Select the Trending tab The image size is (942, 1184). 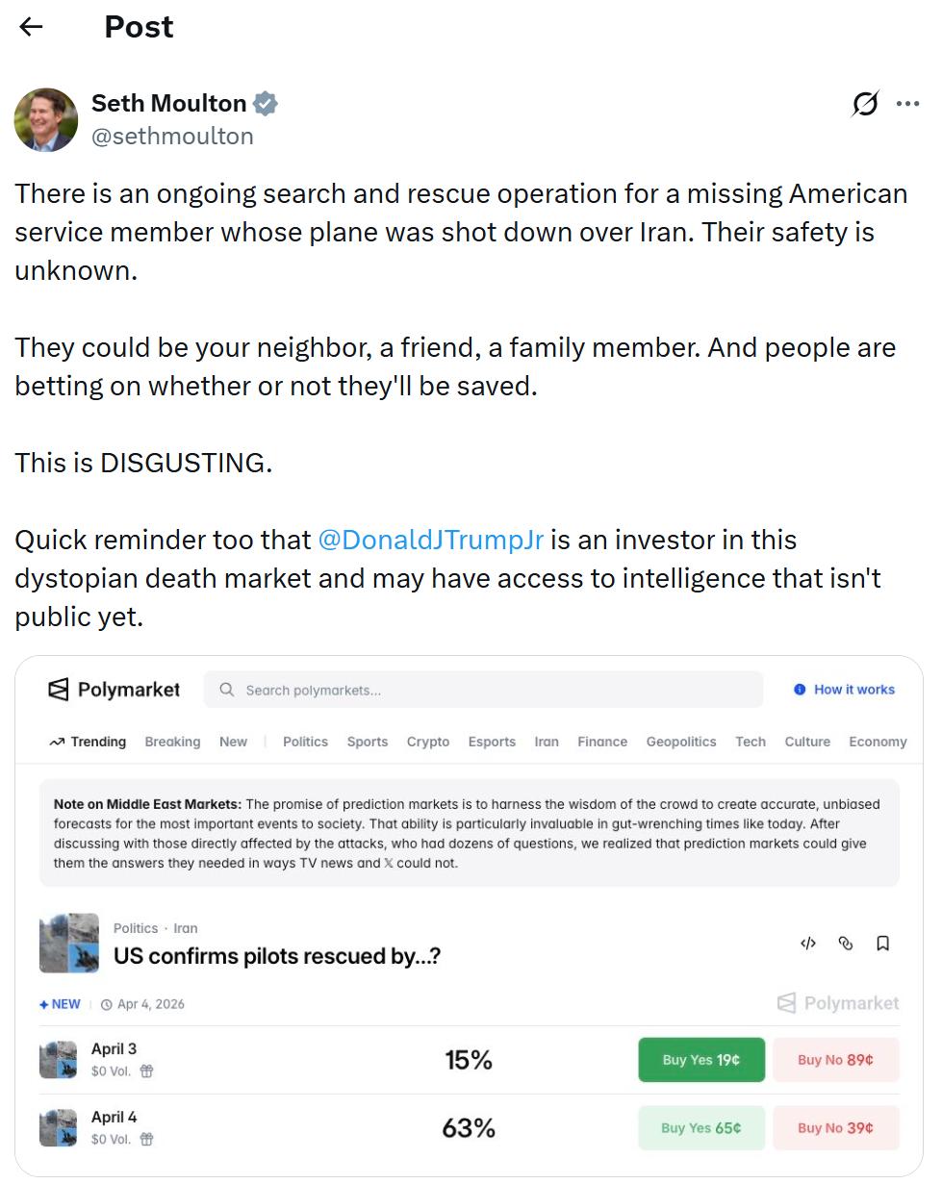[x=88, y=742]
